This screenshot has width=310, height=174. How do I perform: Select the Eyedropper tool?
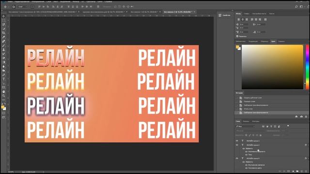point(3,37)
